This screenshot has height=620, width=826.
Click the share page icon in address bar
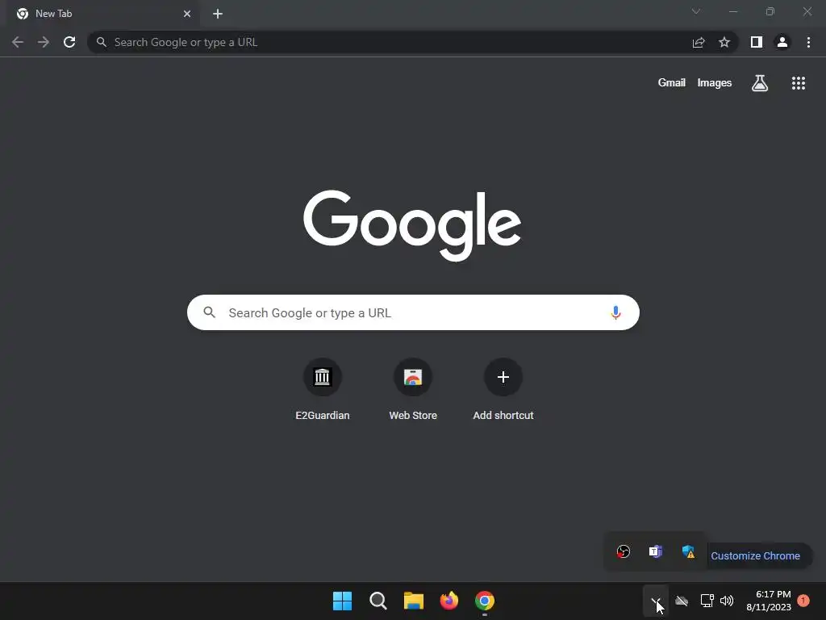pyautogui.click(x=699, y=42)
